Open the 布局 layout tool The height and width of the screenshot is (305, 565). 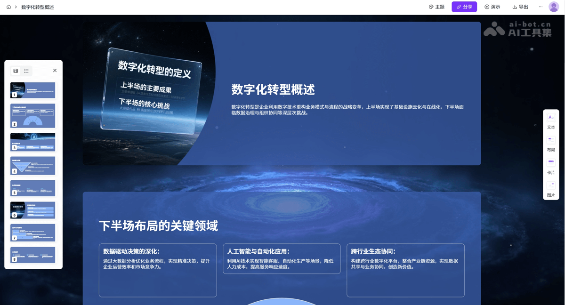(551, 144)
